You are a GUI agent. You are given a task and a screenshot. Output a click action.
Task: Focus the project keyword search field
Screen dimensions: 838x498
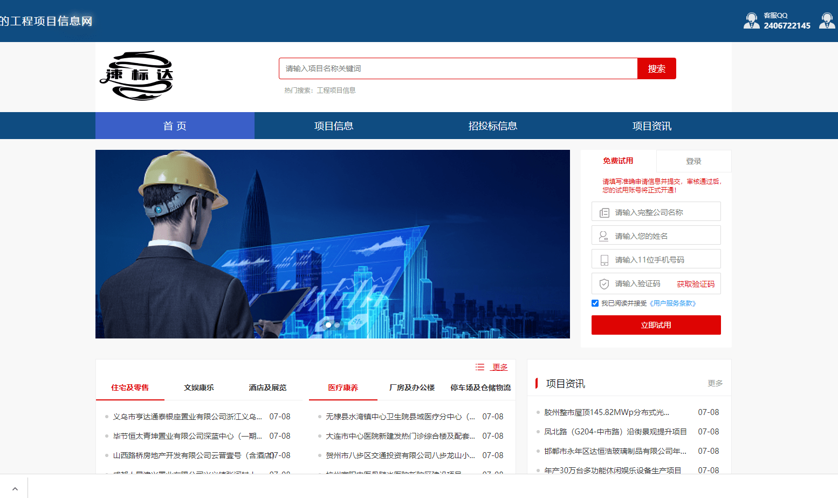click(458, 68)
